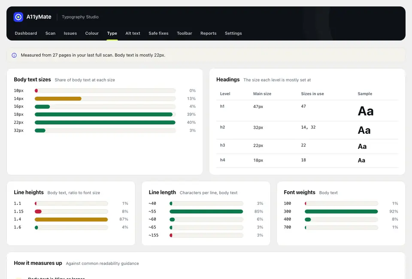Image resolution: width=412 pixels, height=279 pixels.
Task: Click the 1.1 line height bar
Action: (x=71, y=204)
